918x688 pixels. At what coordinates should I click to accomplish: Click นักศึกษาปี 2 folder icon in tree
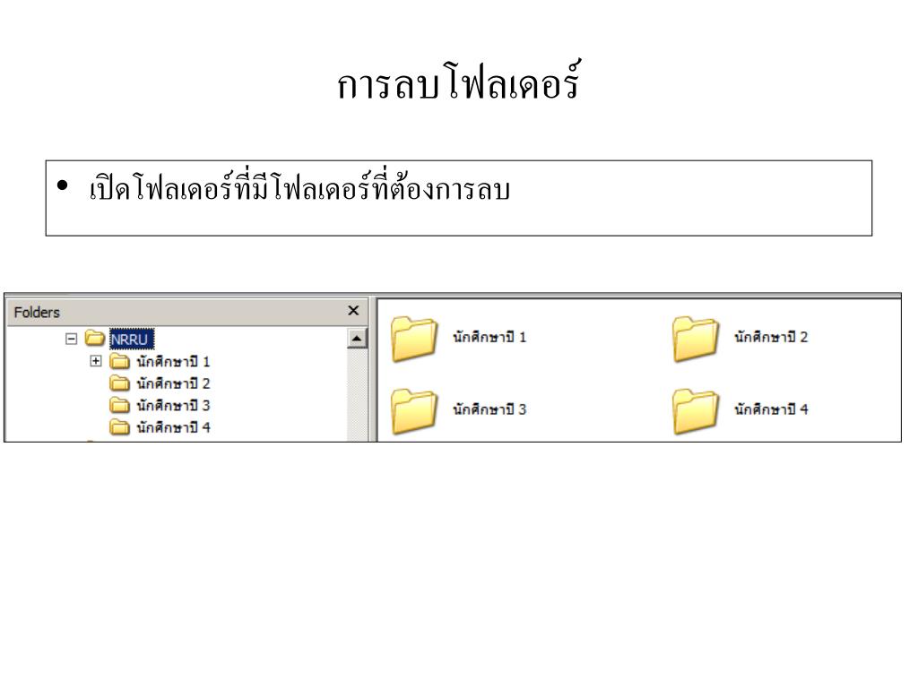(120, 383)
